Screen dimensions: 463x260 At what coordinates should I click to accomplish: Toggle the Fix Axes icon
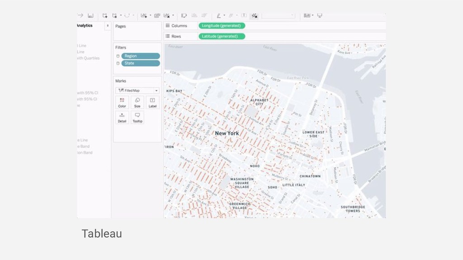(255, 16)
